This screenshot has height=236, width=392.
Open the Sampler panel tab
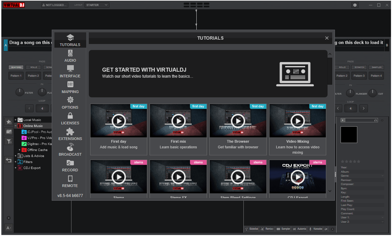pos(283,229)
